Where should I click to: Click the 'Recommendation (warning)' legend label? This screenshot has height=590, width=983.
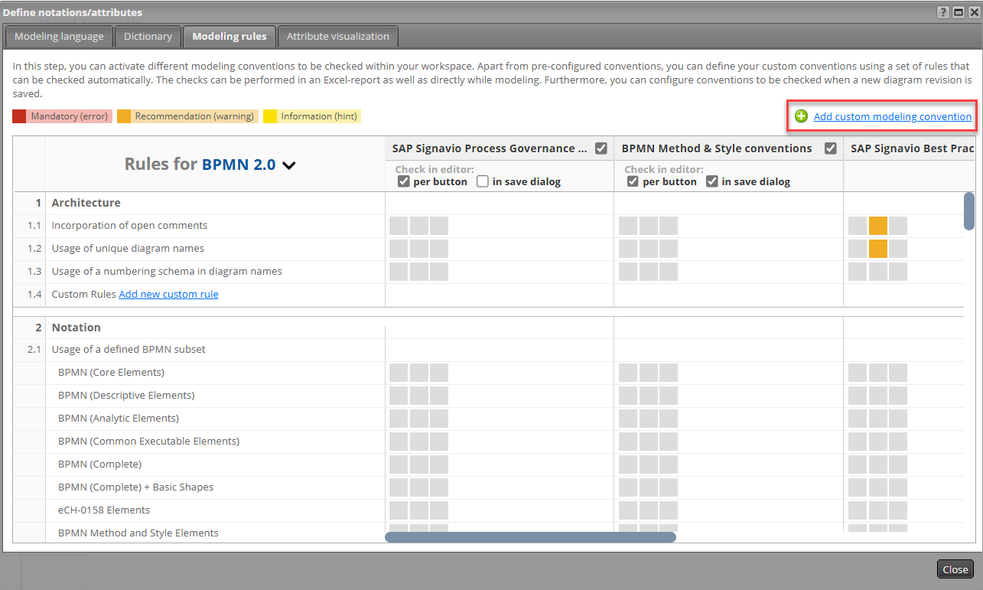[194, 116]
